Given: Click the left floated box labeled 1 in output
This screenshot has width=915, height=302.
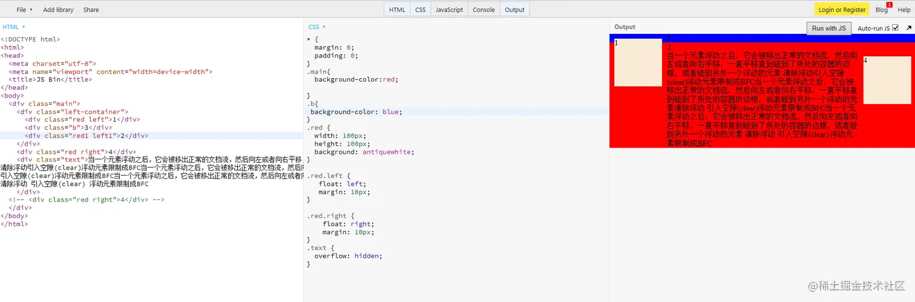Looking at the screenshot, I should pyautogui.click(x=638, y=62).
